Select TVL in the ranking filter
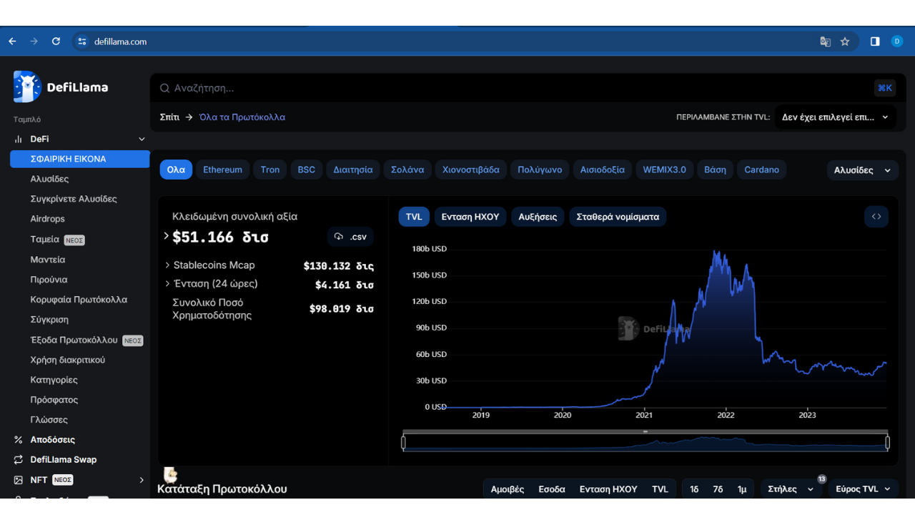Image resolution: width=915 pixels, height=515 pixels. (660, 489)
